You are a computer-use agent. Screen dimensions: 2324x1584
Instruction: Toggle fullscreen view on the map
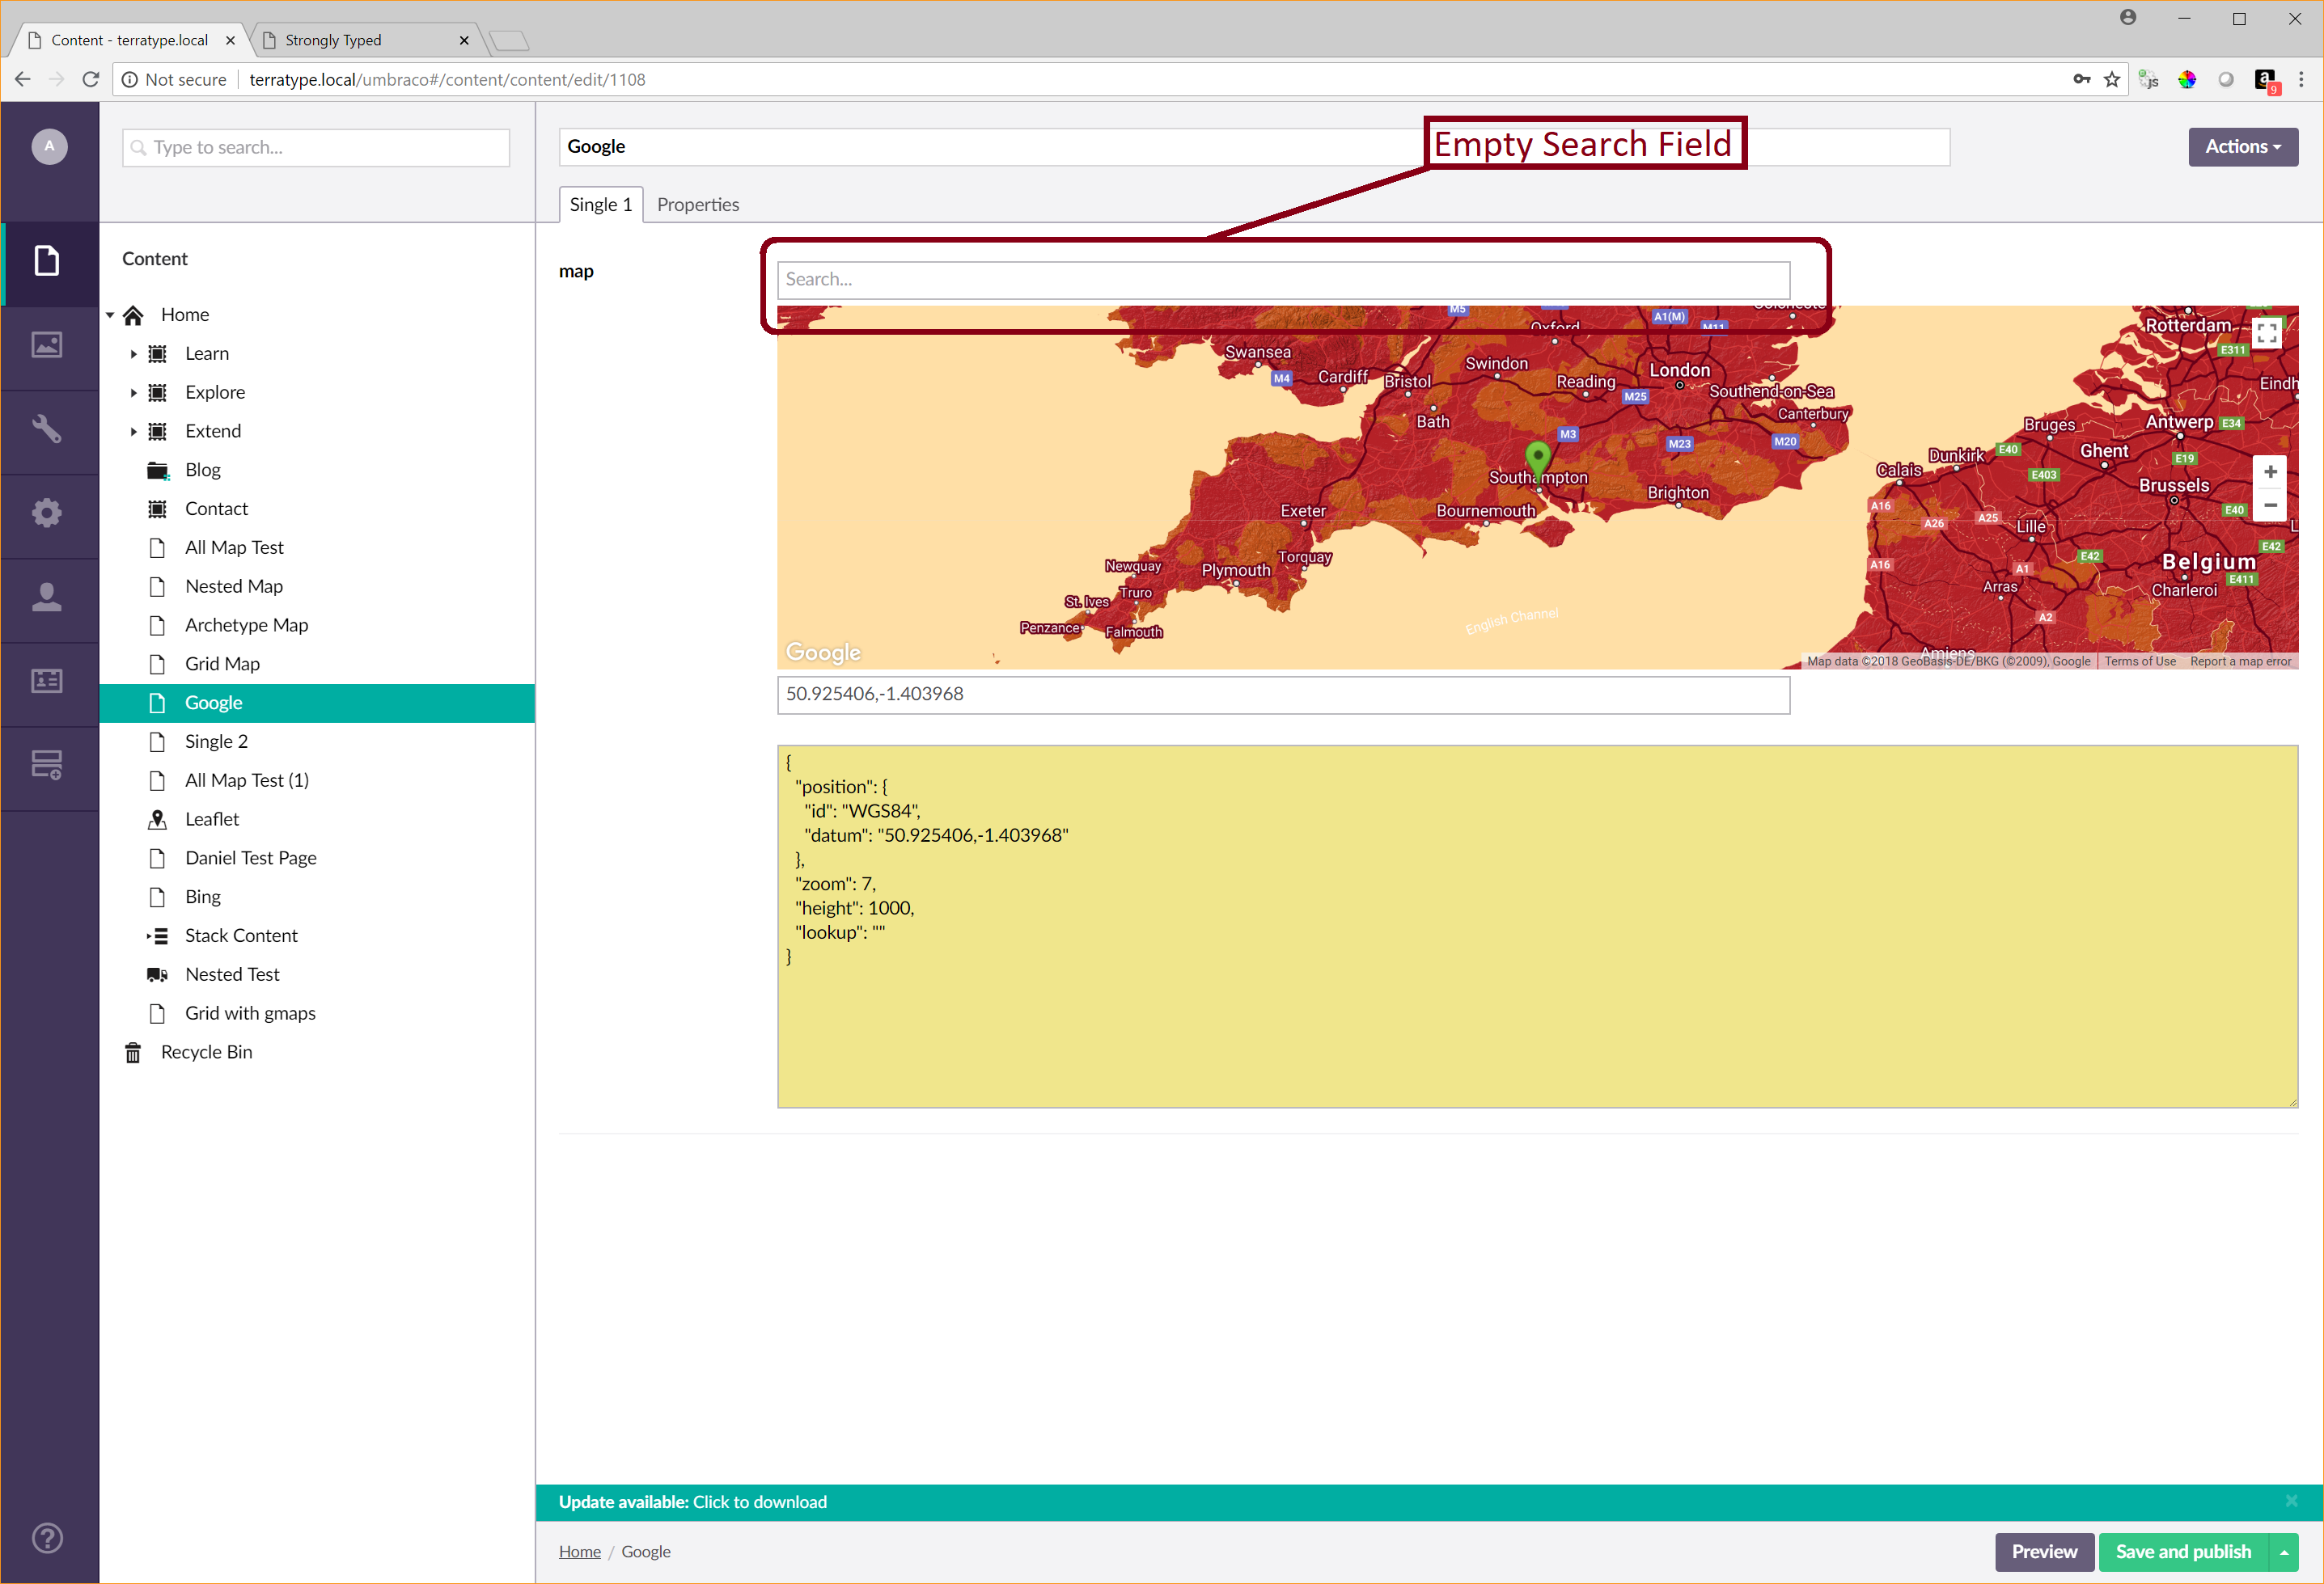2267,334
